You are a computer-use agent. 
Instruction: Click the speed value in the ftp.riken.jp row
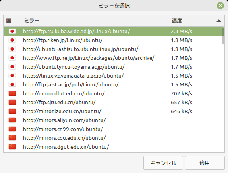pyautogui.click(x=181, y=40)
